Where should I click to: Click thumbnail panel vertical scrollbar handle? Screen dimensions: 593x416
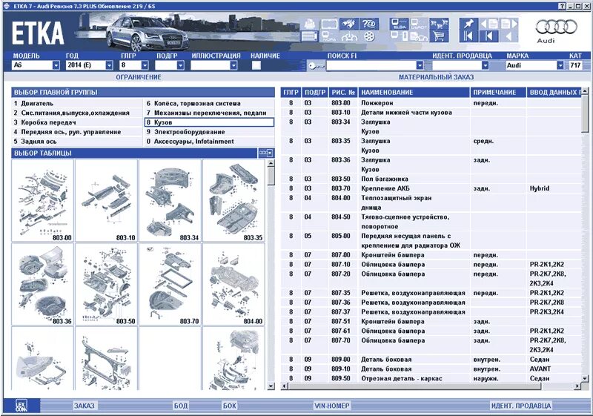pyautogui.click(x=271, y=176)
